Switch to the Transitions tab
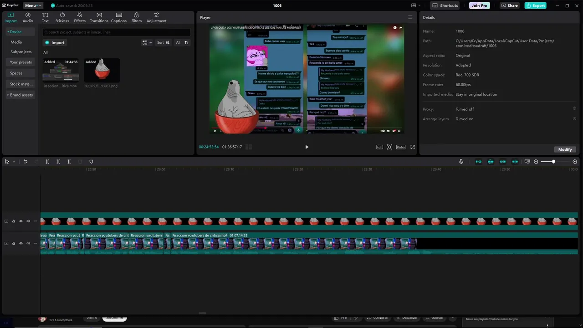This screenshot has height=328, width=583. 99,18
